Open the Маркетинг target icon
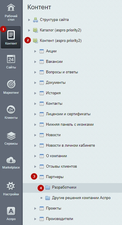122x225 pixels. click(x=11, y=84)
